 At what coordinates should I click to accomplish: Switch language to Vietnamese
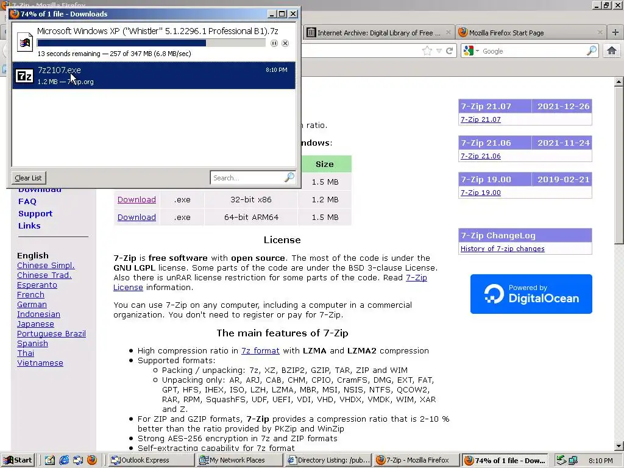pos(40,363)
